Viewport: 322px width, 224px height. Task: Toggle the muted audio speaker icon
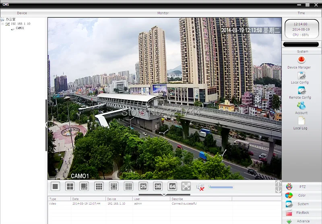pos(200,187)
